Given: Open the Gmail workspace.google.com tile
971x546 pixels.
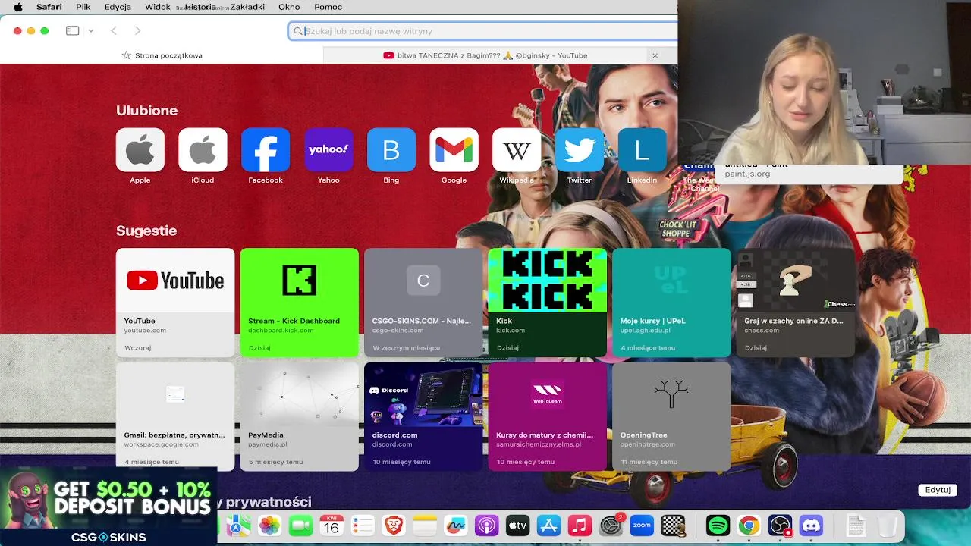Looking at the screenshot, I should [x=175, y=416].
